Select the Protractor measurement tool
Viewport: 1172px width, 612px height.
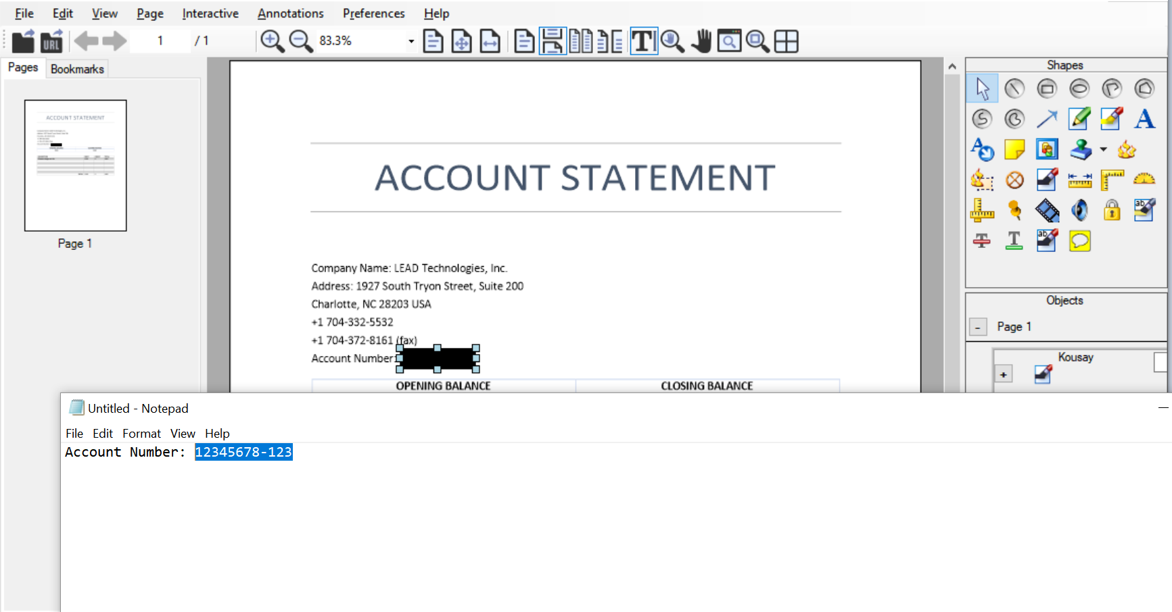[x=1143, y=179]
